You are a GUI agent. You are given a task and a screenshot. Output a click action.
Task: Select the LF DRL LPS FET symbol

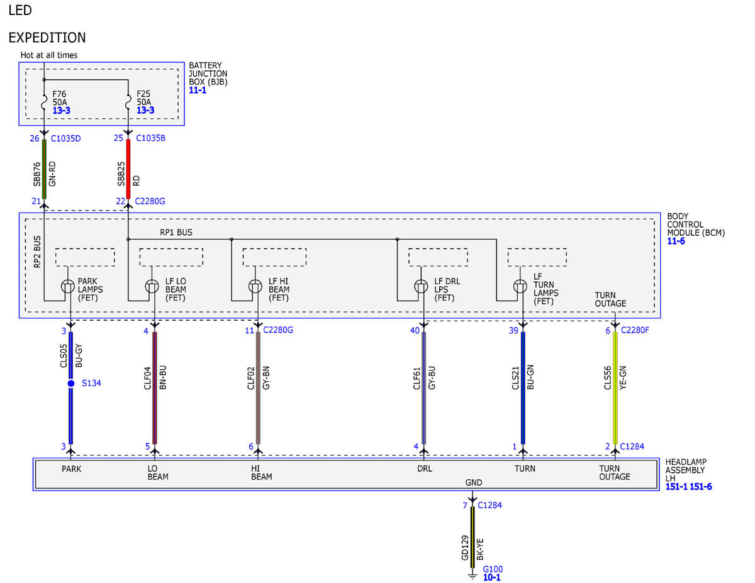coord(421,286)
